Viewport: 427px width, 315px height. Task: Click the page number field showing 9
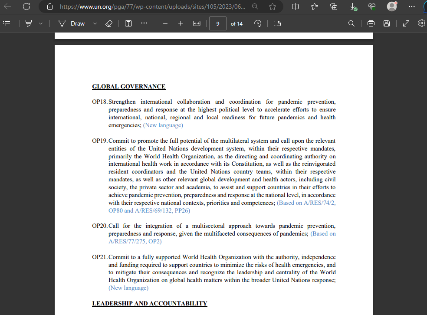pos(217,24)
